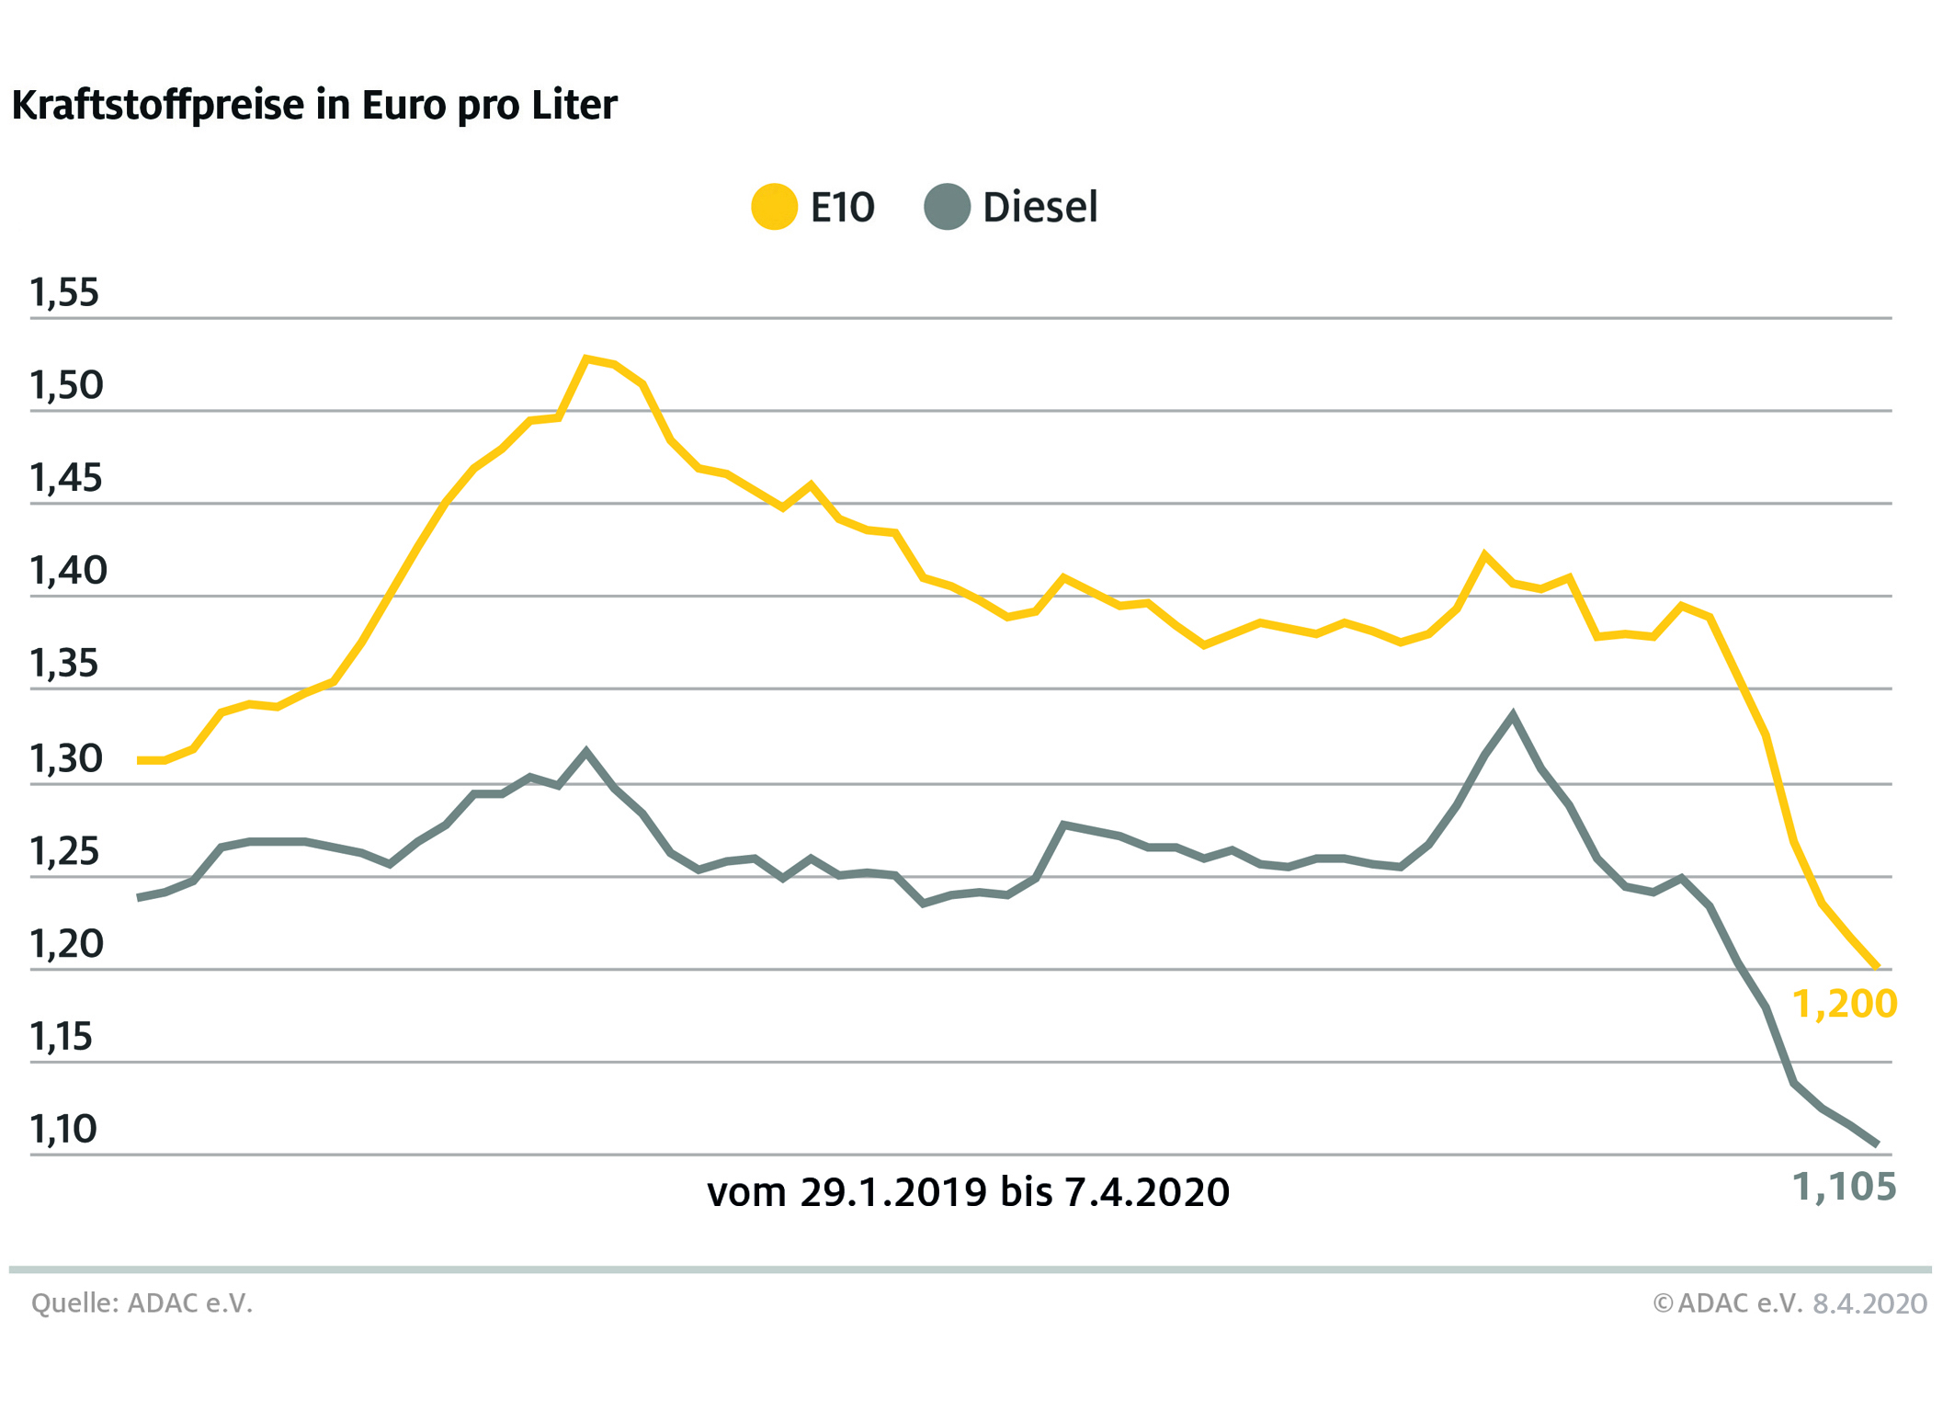Click the chart title 'Kraftstoffpreise in Euro pro Liter'
This screenshot has height=1411, width=1954.
pos(314,105)
